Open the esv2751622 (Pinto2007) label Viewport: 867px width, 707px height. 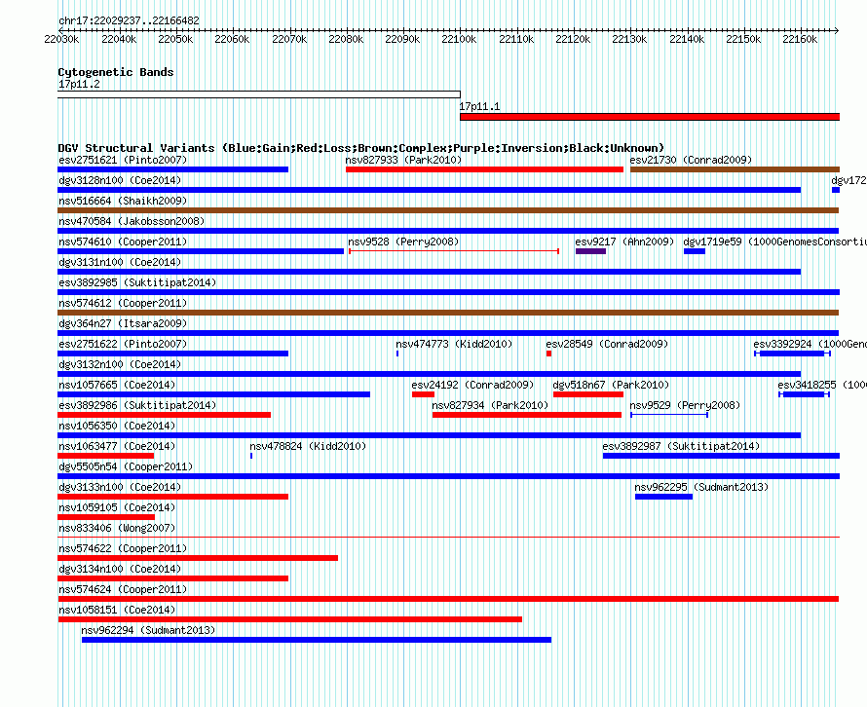pos(123,344)
